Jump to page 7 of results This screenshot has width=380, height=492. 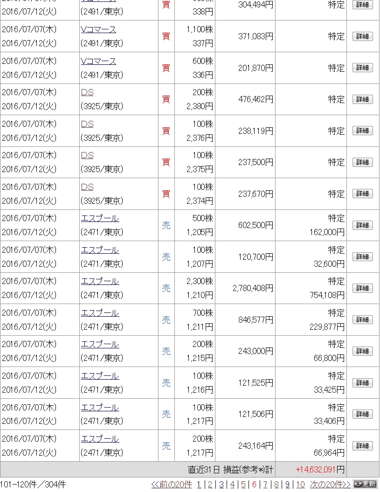[265, 485]
